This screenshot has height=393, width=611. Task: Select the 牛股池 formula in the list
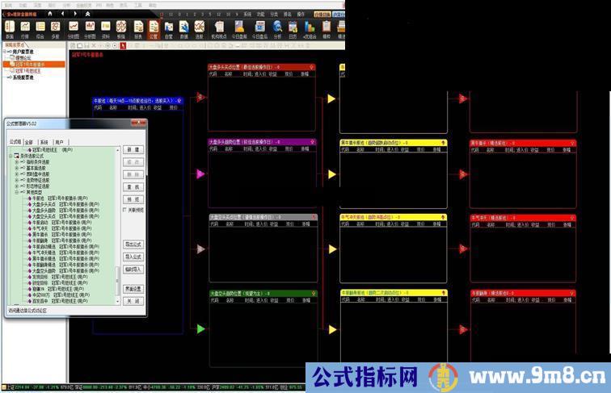pos(59,198)
